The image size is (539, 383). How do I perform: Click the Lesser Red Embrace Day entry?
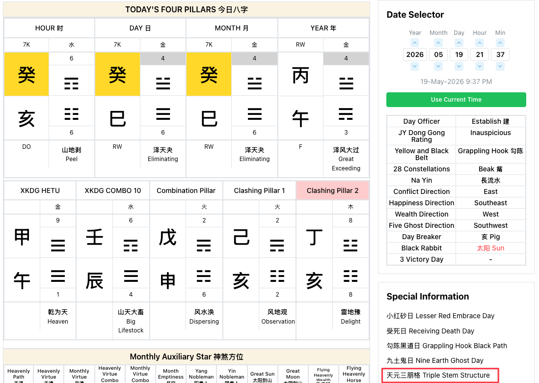(440, 316)
